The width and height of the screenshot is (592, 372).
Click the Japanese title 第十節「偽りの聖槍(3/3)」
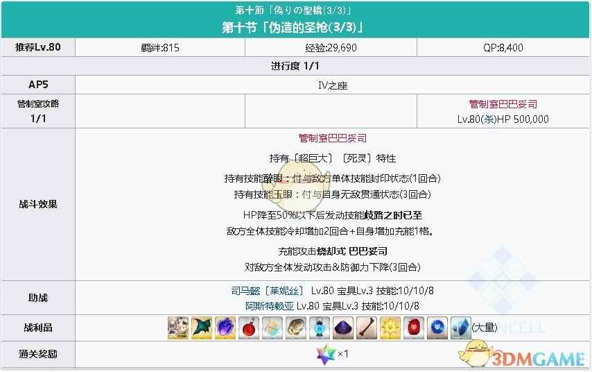coord(293,10)
